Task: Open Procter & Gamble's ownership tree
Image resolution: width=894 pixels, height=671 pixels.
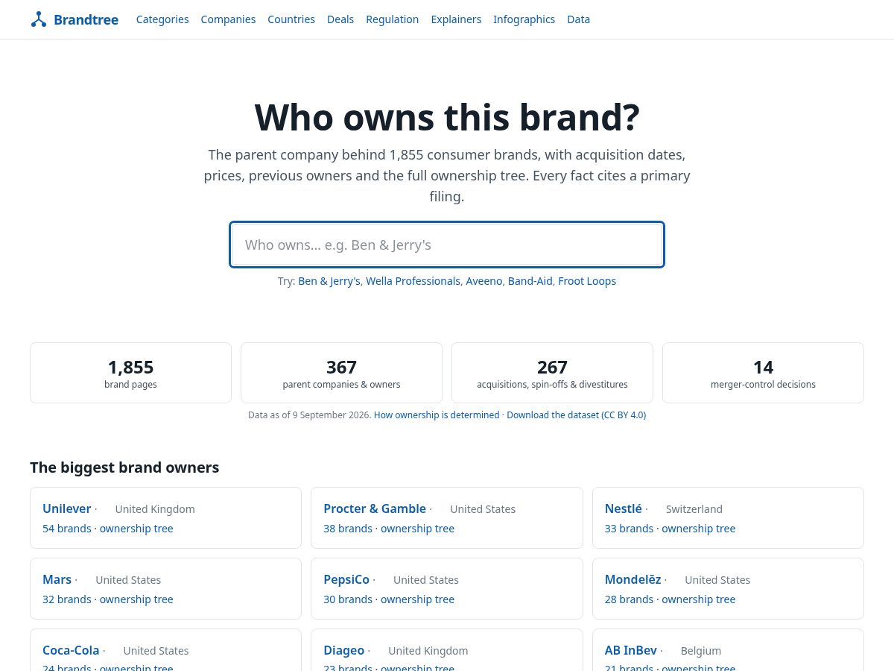Action: tap(417, 529)
